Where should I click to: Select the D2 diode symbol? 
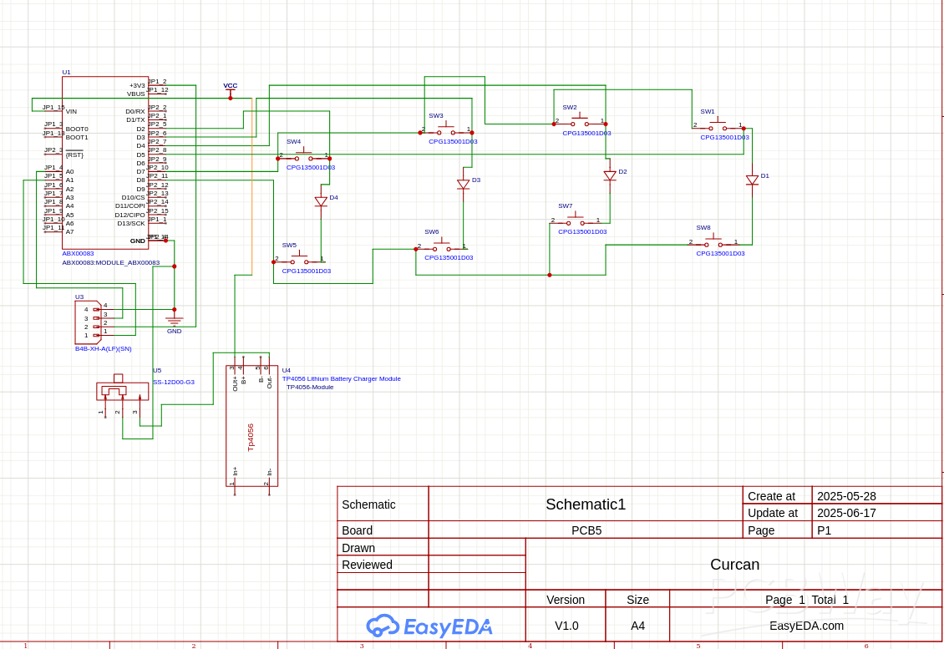610,175
